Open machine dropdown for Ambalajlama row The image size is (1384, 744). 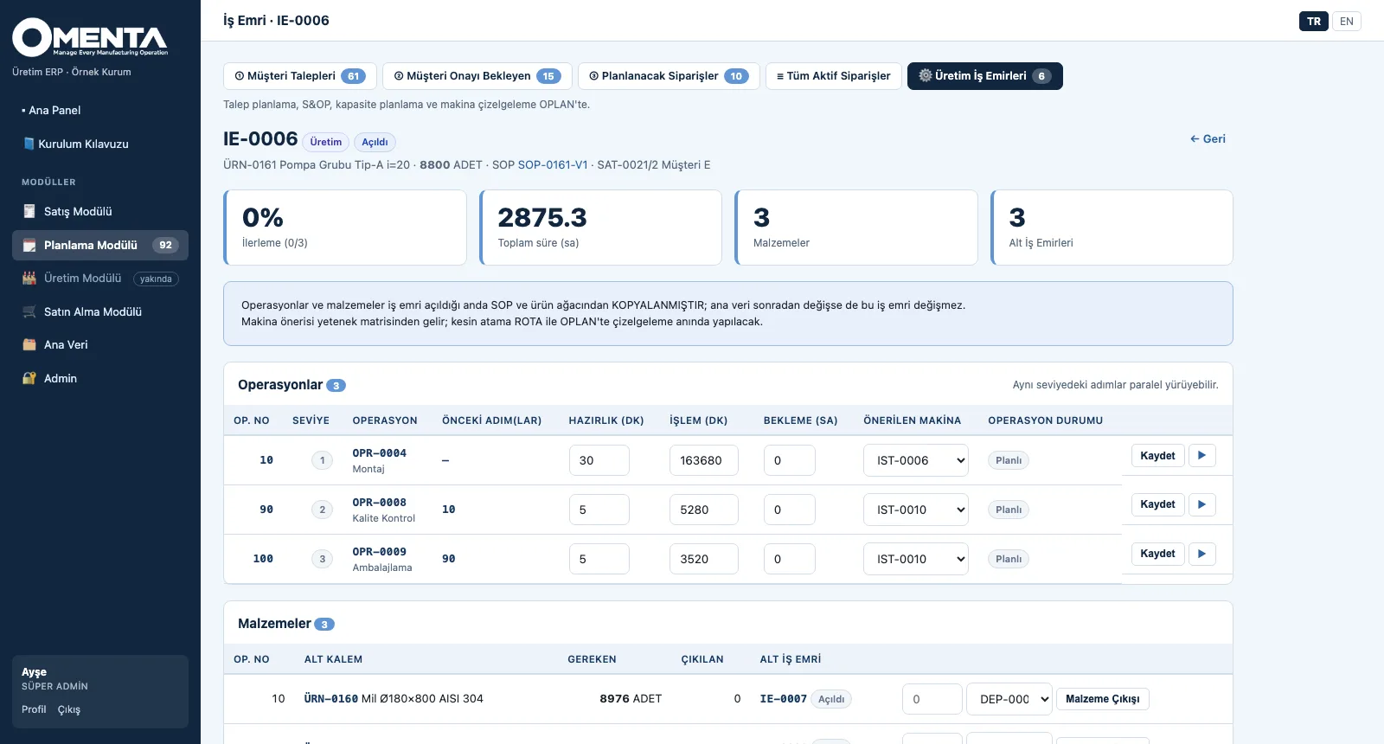click(x=916, y=559)
